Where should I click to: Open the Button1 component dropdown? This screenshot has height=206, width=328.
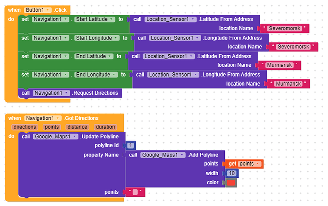(x=48, y=10)
